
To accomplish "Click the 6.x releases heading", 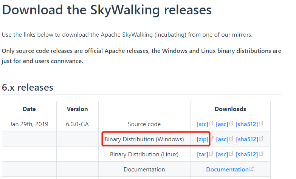I will (28, 88).
